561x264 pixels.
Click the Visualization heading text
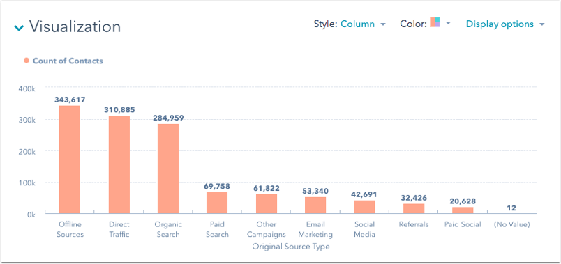(75, 26)
